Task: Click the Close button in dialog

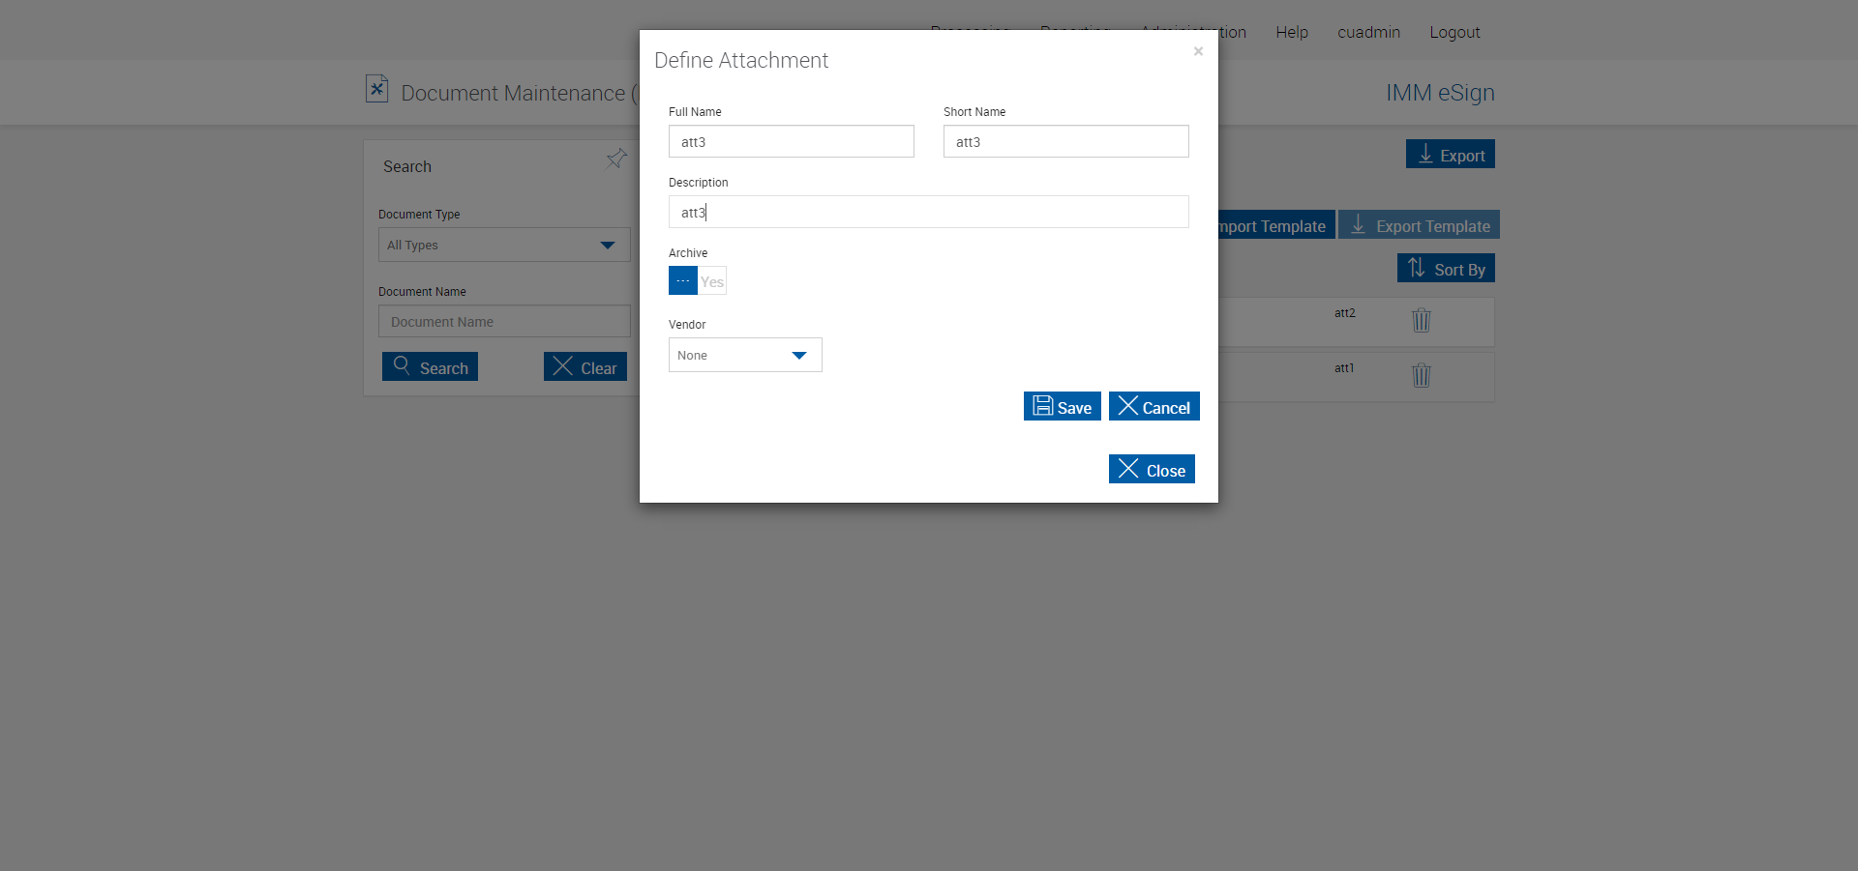Action: pyautogui.click(x=1152, y=470)
